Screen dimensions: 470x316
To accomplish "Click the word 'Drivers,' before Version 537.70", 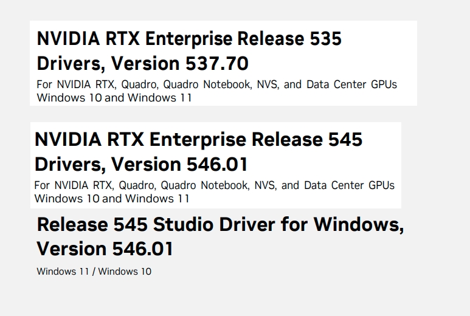I will click(x=71, y=63).
